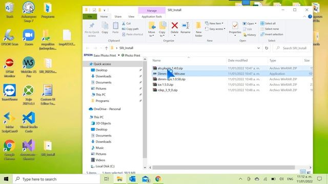The width and height of the screenshot is (328, 184).
Task: Open the New item dropdown
Action: coord(214,24)
